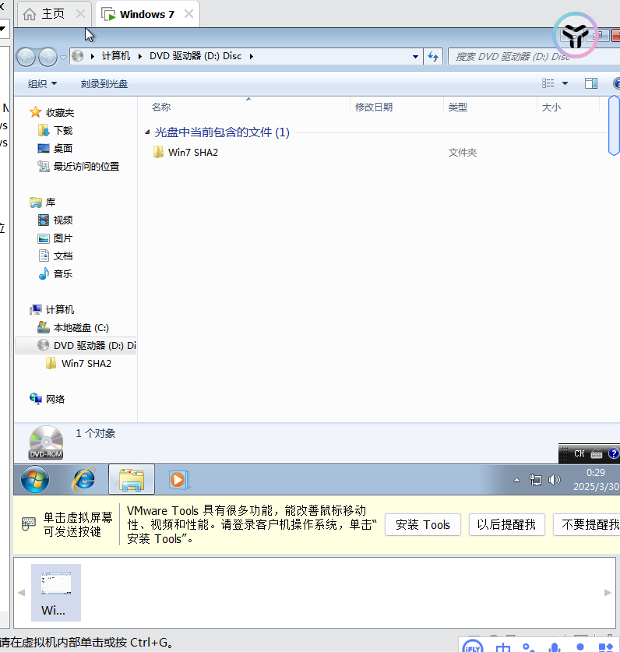
Task: Sort by the 修改日期 column header
Action: 374,107
